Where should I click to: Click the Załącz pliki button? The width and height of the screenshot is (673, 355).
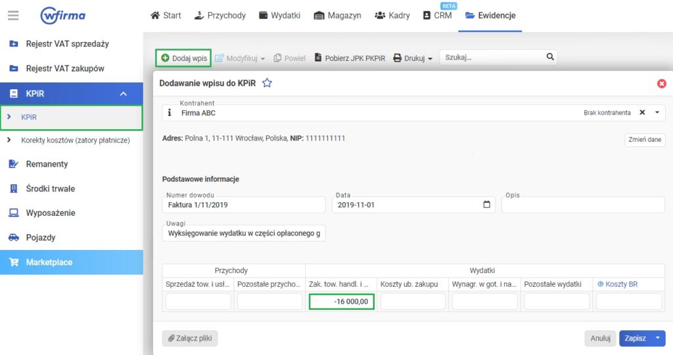coord(190,338)
